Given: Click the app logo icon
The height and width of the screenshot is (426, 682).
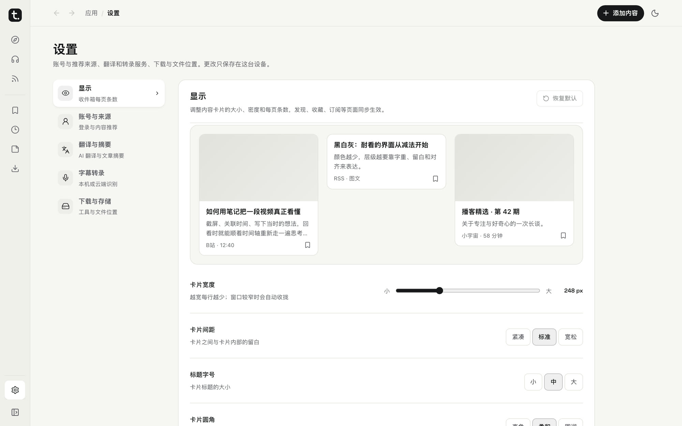Looking at the screenshot, I should pyautogui.click(x=15, y=15).
